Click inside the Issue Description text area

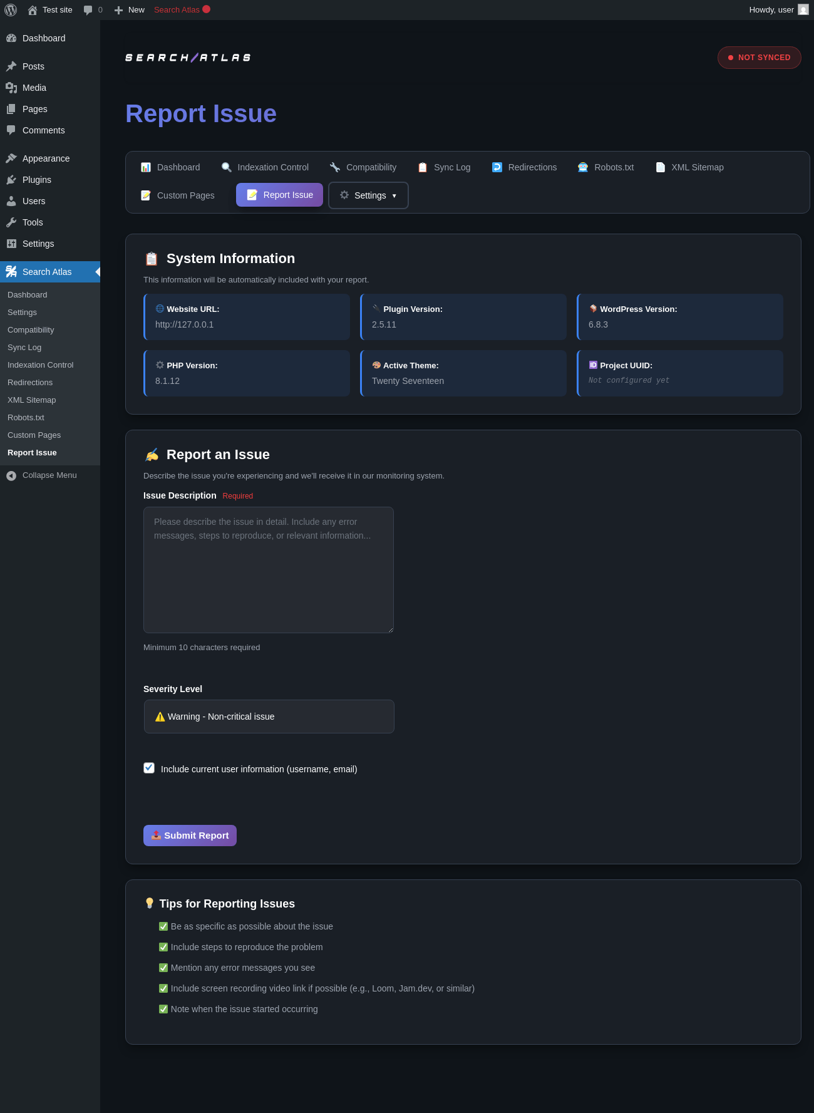point(269,570)
